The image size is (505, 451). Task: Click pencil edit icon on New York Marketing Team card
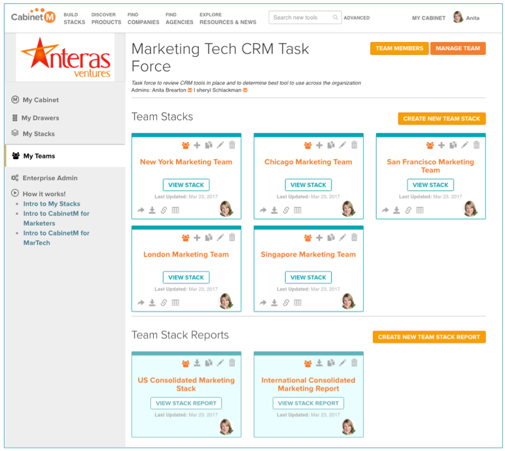point(220,145)
